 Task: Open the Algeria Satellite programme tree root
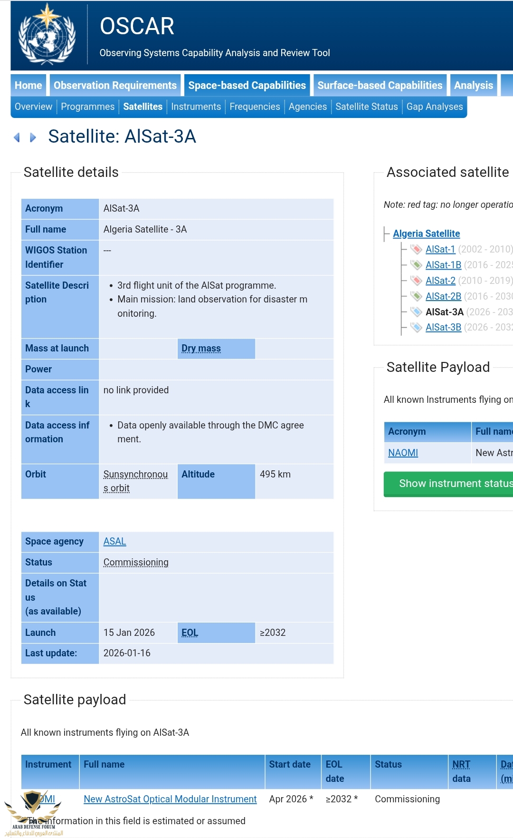pos(426,234)
